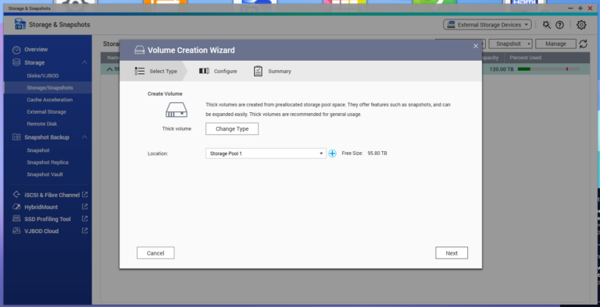Click the Select Type step list icon

coord(140,71)
